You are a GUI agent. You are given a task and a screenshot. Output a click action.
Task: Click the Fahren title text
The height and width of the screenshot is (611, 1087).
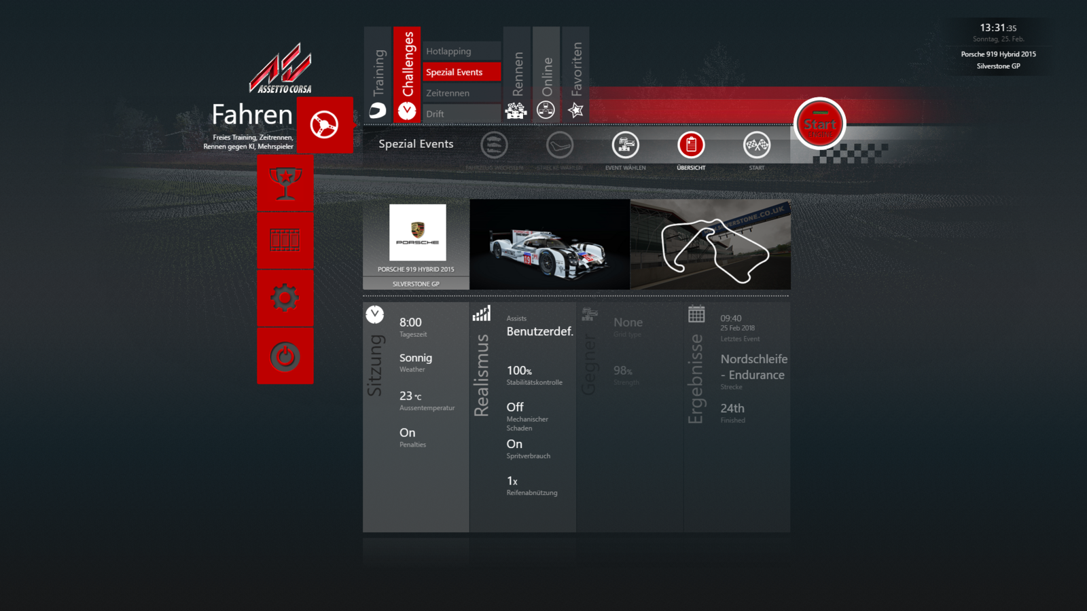(x=252, y=115)
